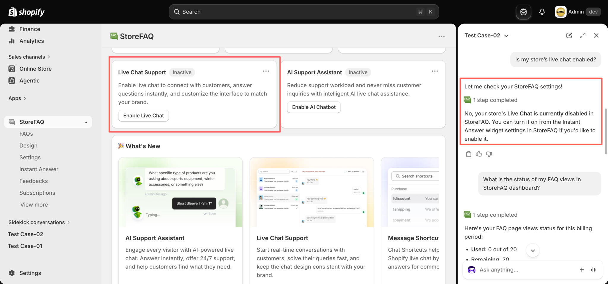Click Enable AI Chatbot button
This screenshot has width=608, height=284.
pyautogui.click(x=314, y=107)
